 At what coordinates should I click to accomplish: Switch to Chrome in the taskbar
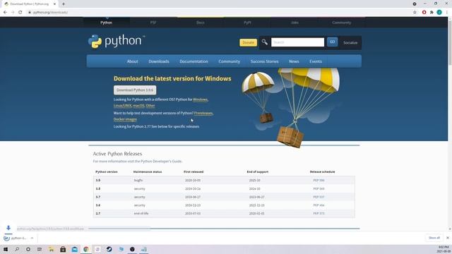tap(86, 249)
